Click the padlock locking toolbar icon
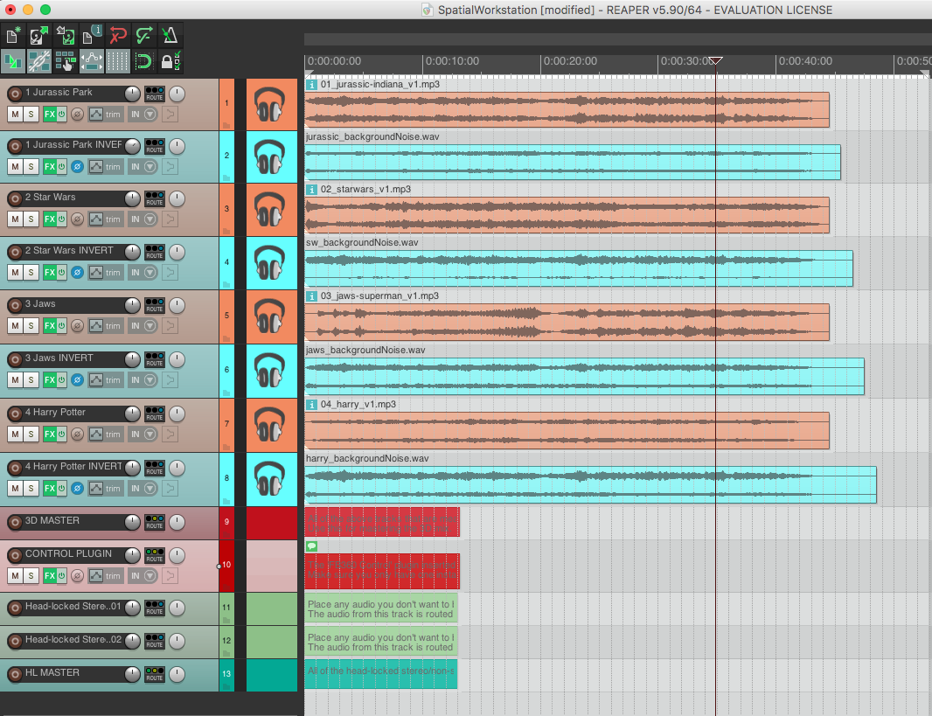This screenshot has width=932, height=716. point(171,61)
